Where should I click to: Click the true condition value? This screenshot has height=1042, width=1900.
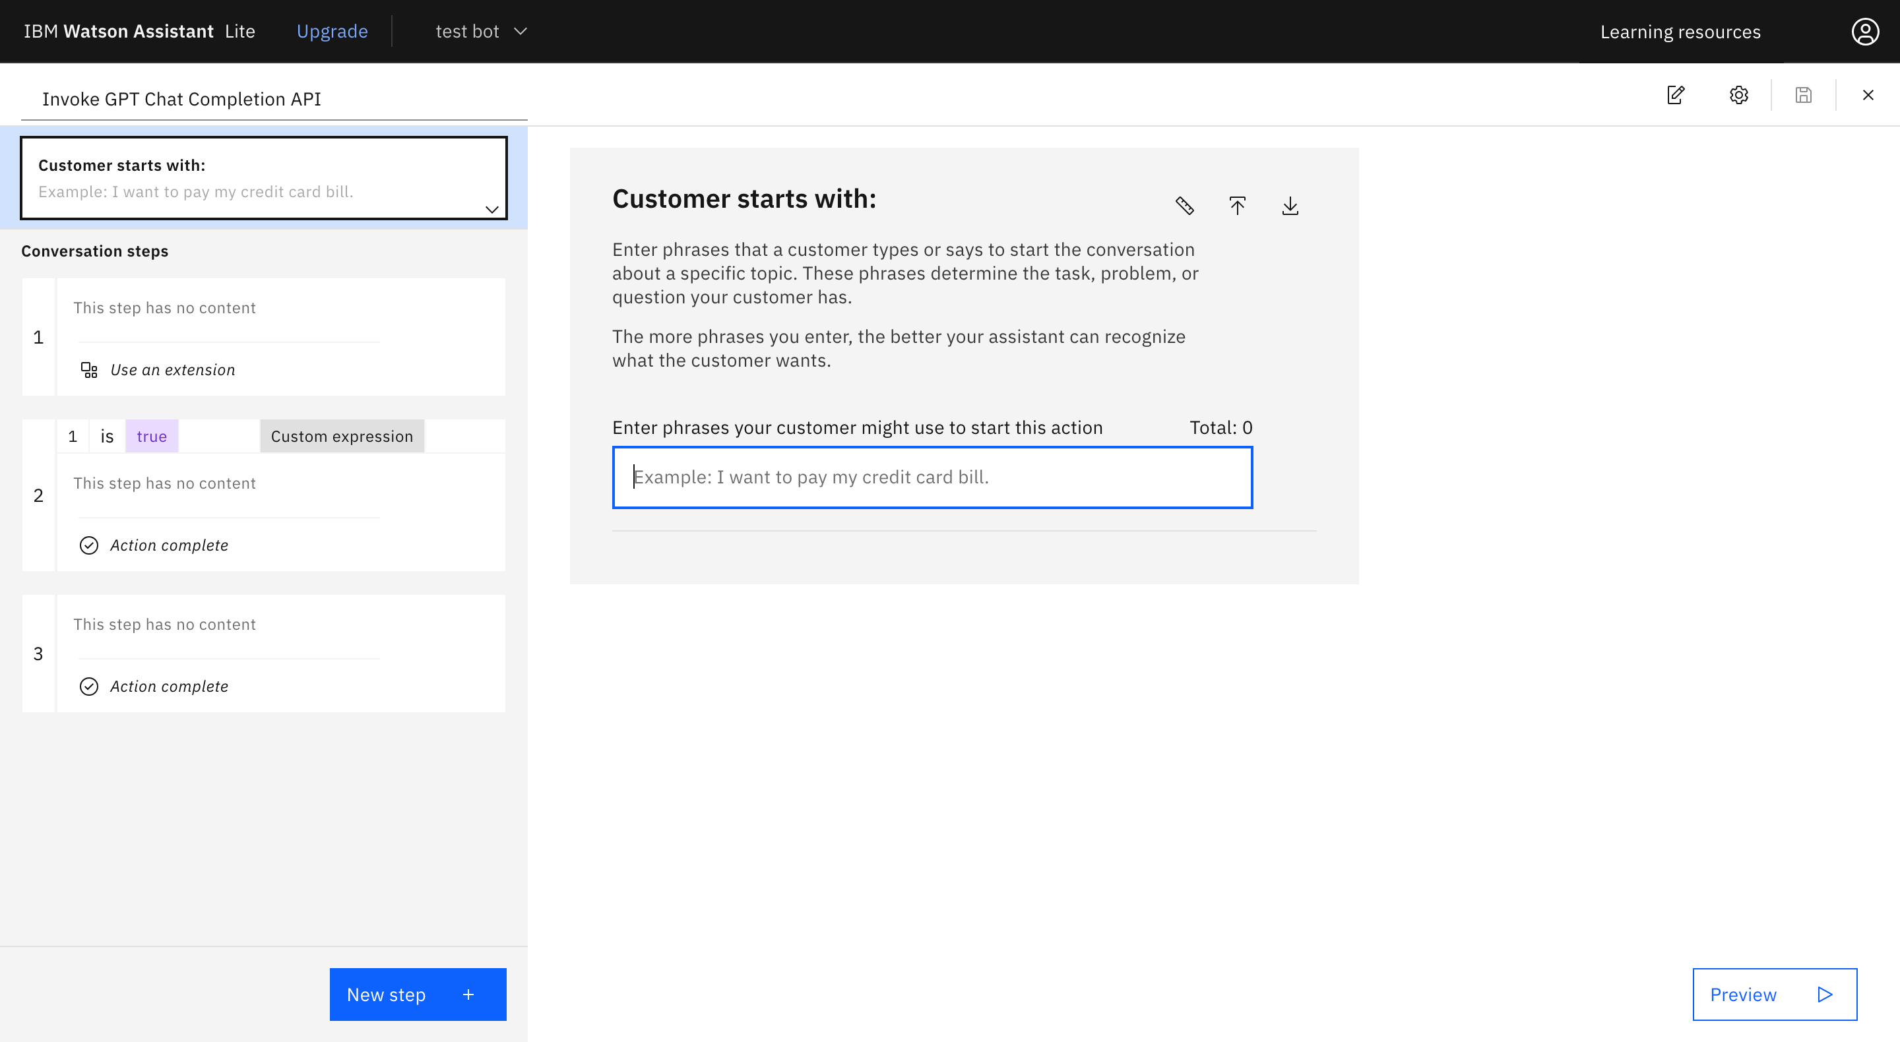(151, 437)
